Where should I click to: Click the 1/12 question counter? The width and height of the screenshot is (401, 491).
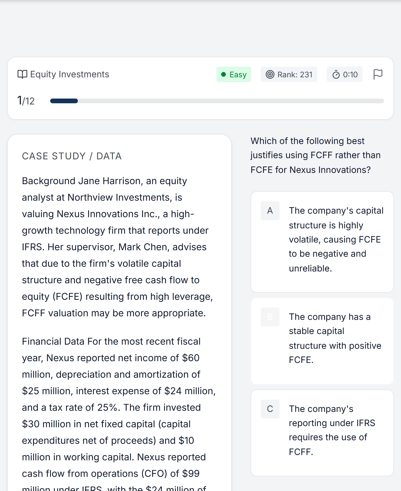[x=26, y=101]
